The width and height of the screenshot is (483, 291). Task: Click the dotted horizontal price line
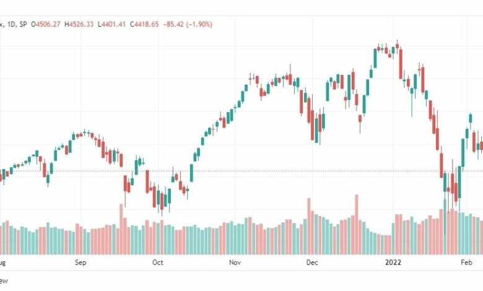(x=241, y=171)
